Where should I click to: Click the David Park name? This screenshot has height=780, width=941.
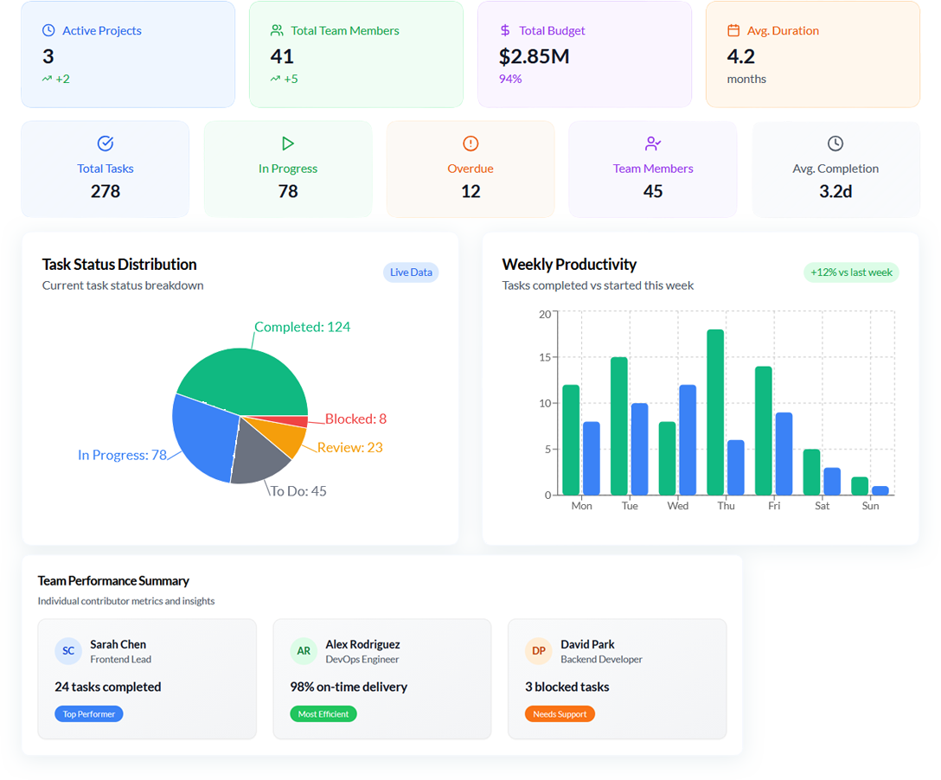587,644
